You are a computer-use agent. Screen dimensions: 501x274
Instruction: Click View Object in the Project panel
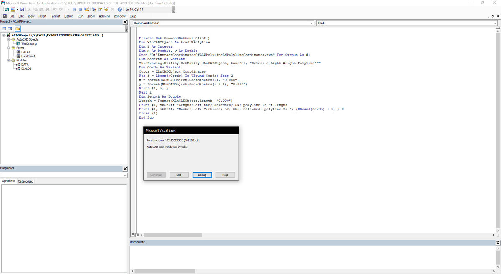point(10,29)
